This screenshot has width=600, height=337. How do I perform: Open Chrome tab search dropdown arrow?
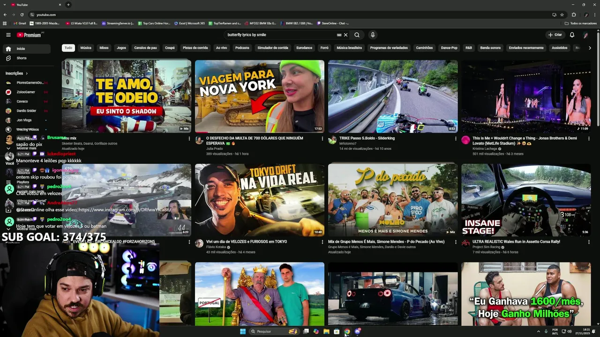coord(5,5)
